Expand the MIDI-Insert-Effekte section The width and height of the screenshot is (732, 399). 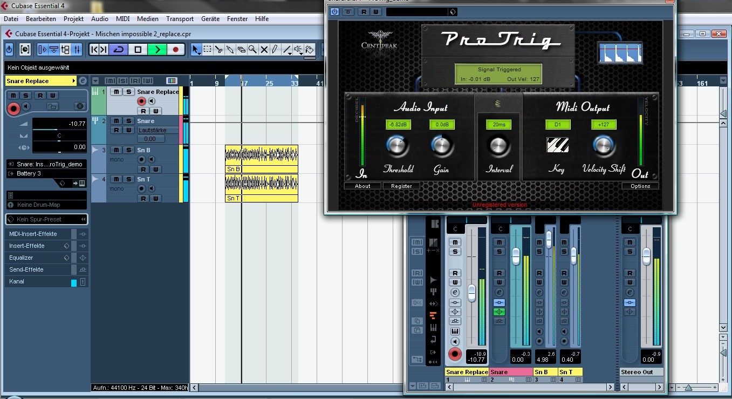point(46,234)
